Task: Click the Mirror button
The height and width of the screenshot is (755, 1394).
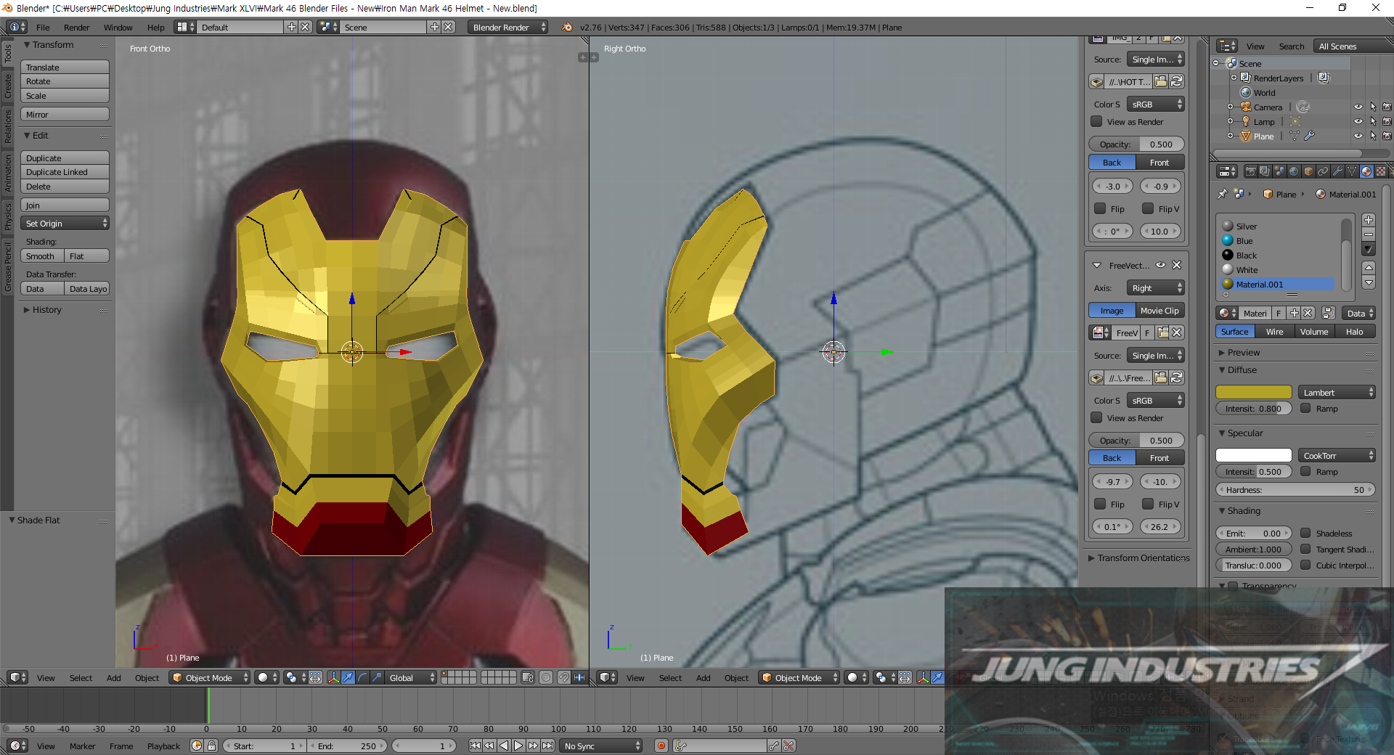Action: click(x=65, y=114)
